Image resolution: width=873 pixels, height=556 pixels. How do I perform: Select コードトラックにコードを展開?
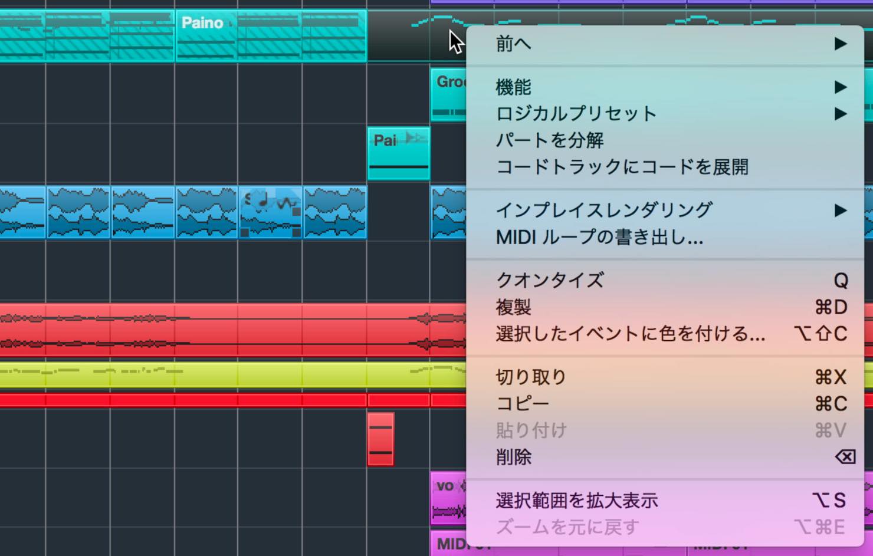[x=665, y=167]
